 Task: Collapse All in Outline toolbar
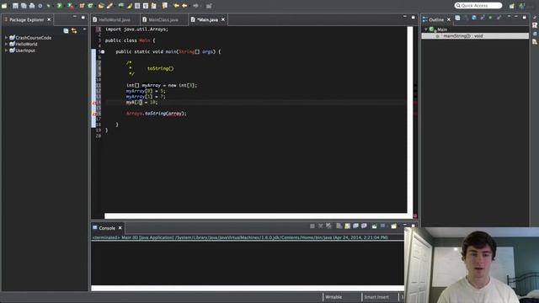(457, 18)
